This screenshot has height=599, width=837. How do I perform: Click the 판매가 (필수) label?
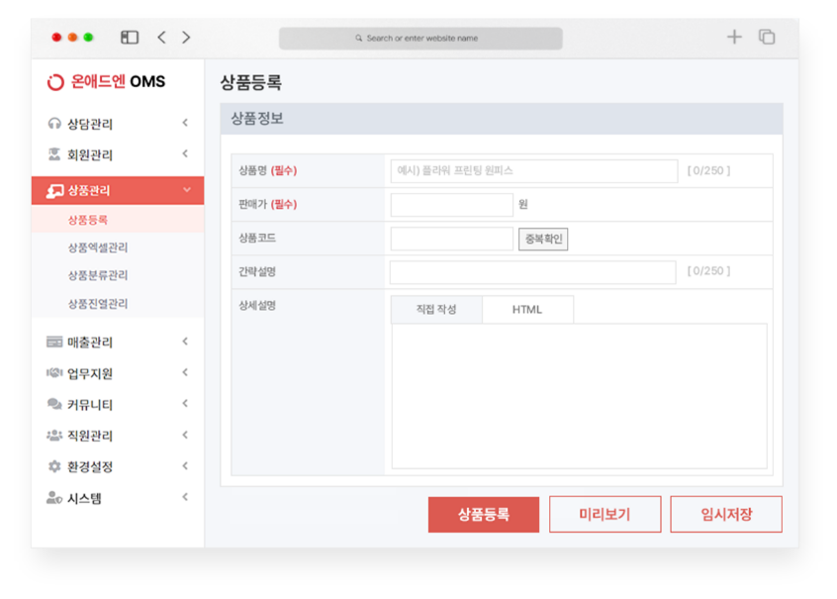[x=267, y=204]
